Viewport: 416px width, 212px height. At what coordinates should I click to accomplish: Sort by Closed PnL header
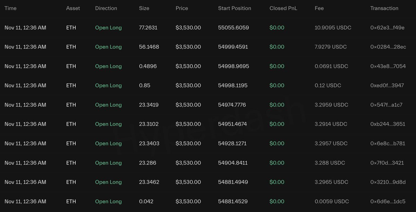coord(283,8)
